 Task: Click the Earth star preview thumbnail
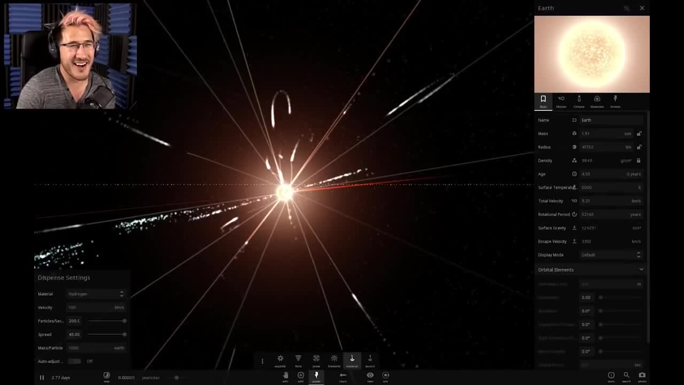point(592,54)
